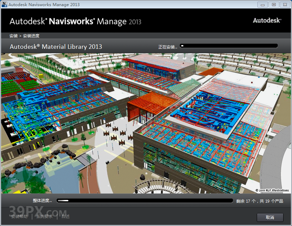292x226 pixels.
Task: Click the Navisworks icon in the title bar
Action: (x=4, y=4)
